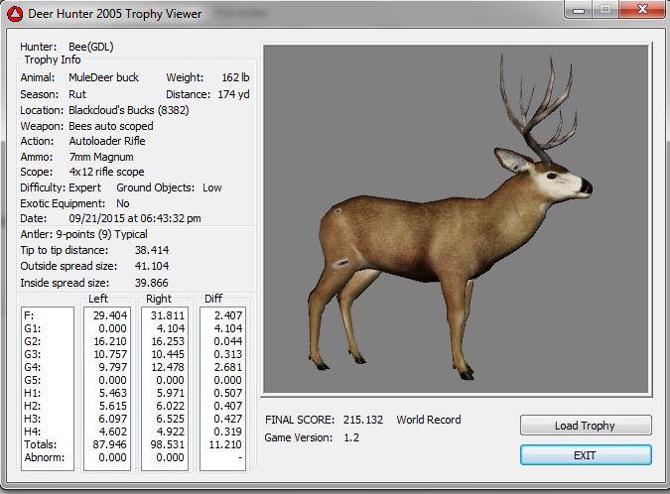This screenshot has height=494, width=670.
Task: Click the G5: row label
Action: [x=33, y=380]
